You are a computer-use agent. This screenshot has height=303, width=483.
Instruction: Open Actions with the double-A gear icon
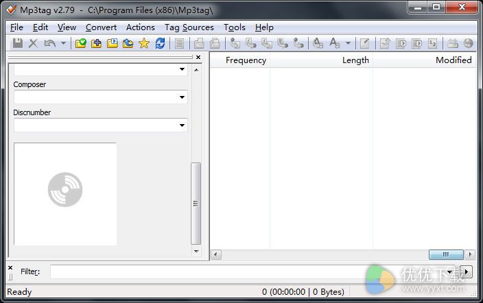click(x=318, y=43)
